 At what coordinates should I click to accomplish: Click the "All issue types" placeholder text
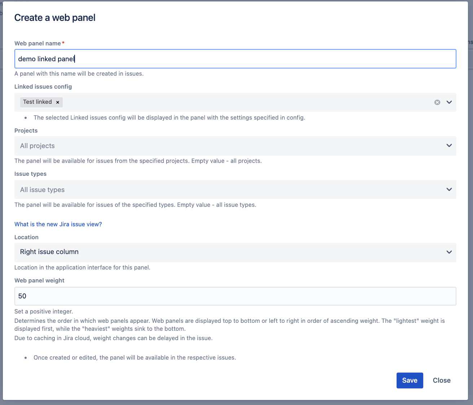pos(43,190)
